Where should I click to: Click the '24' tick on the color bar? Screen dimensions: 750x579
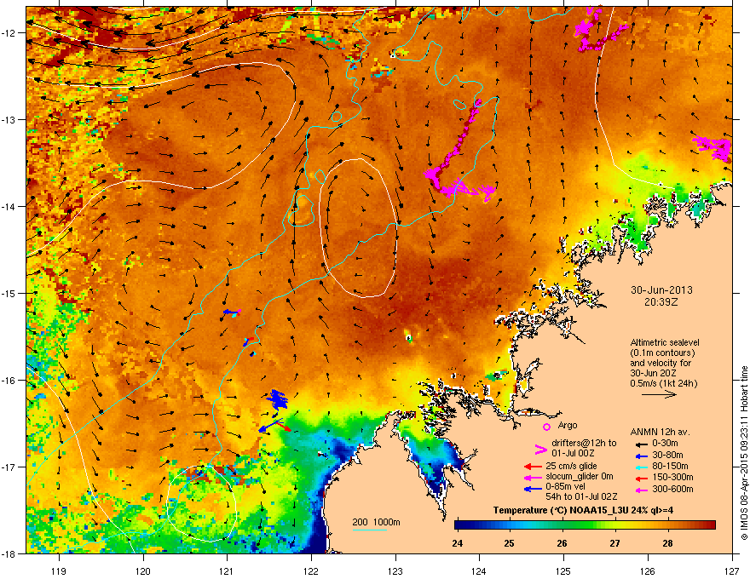(x=458, y=543)
